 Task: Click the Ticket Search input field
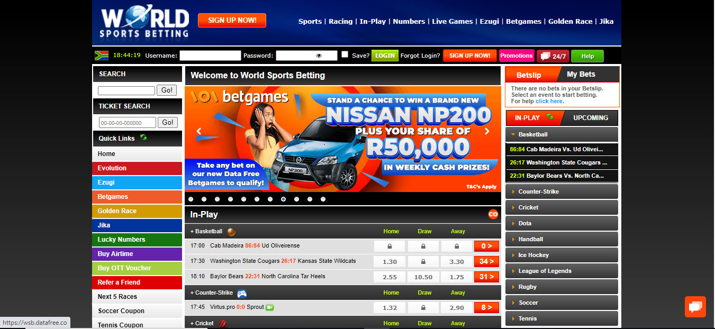(x=128, y=123)
